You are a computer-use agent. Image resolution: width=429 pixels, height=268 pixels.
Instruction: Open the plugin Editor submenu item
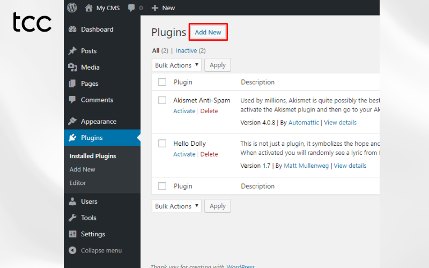click(x=78, y=183)
